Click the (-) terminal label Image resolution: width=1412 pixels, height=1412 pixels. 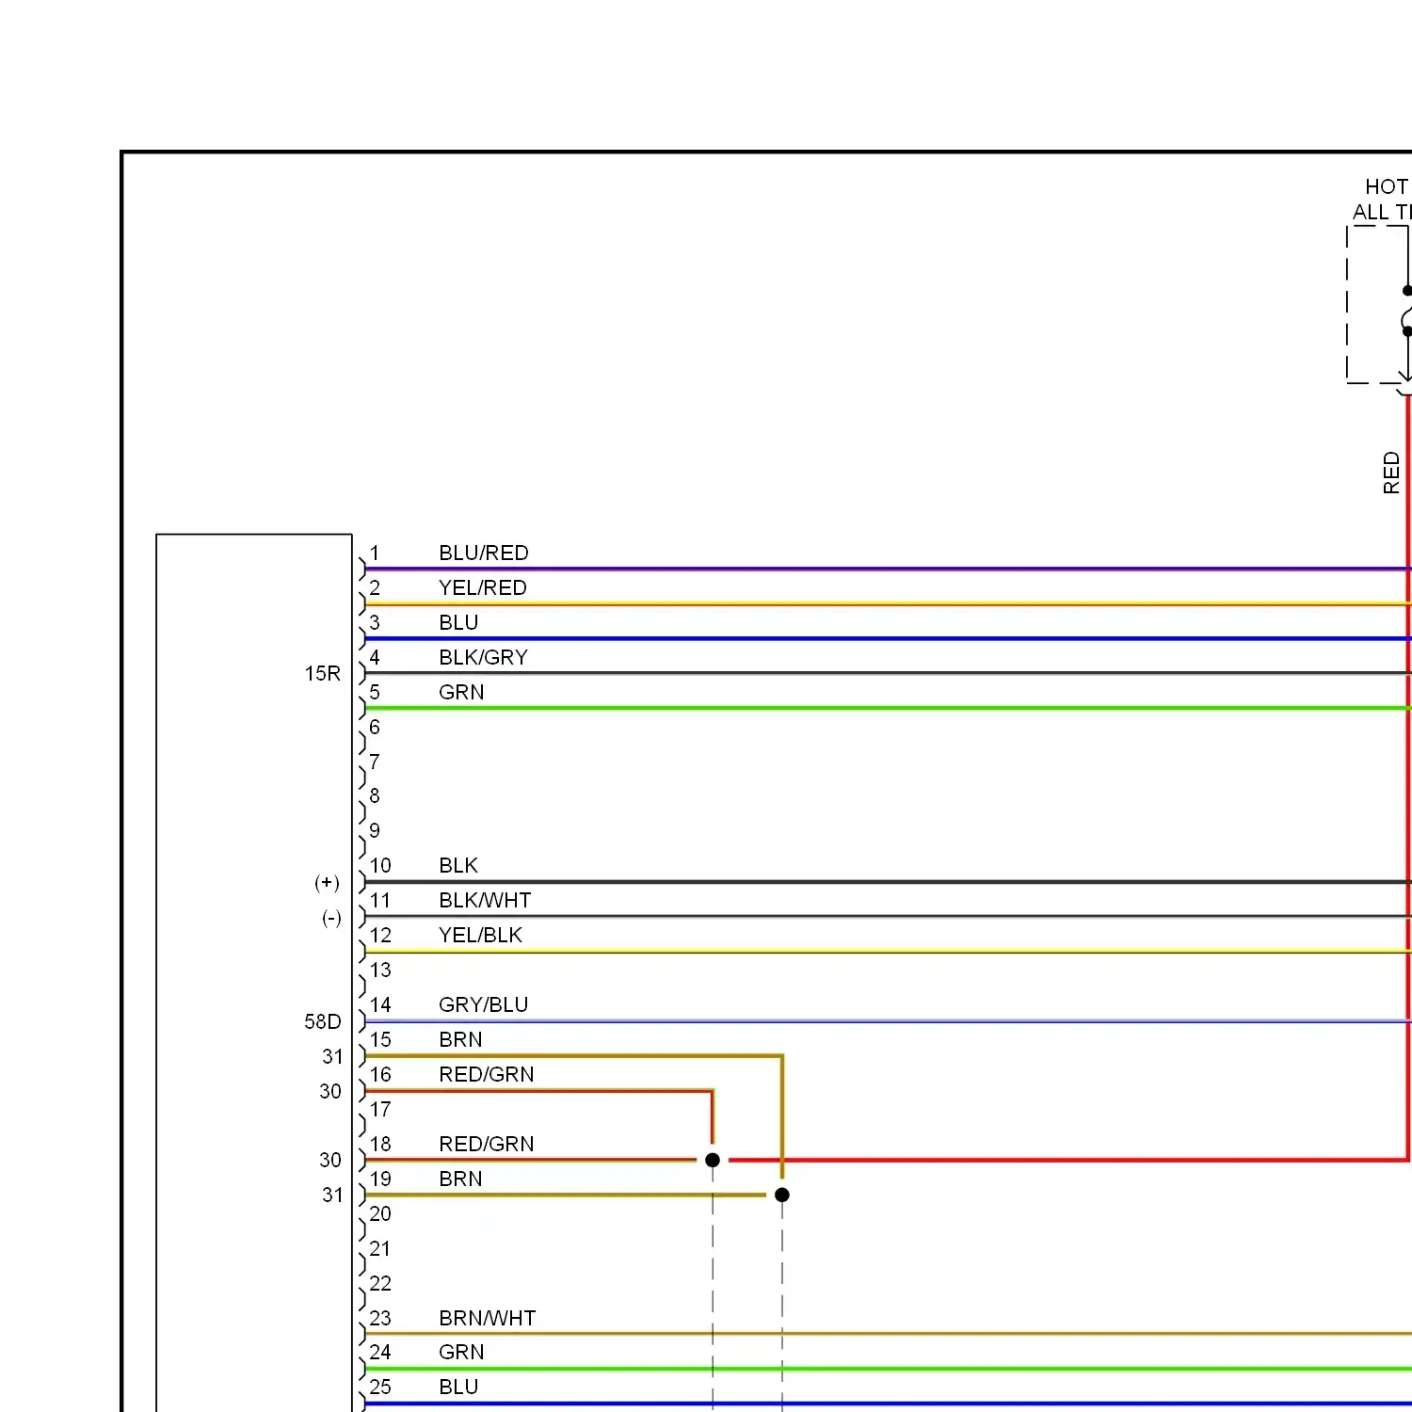331,918
